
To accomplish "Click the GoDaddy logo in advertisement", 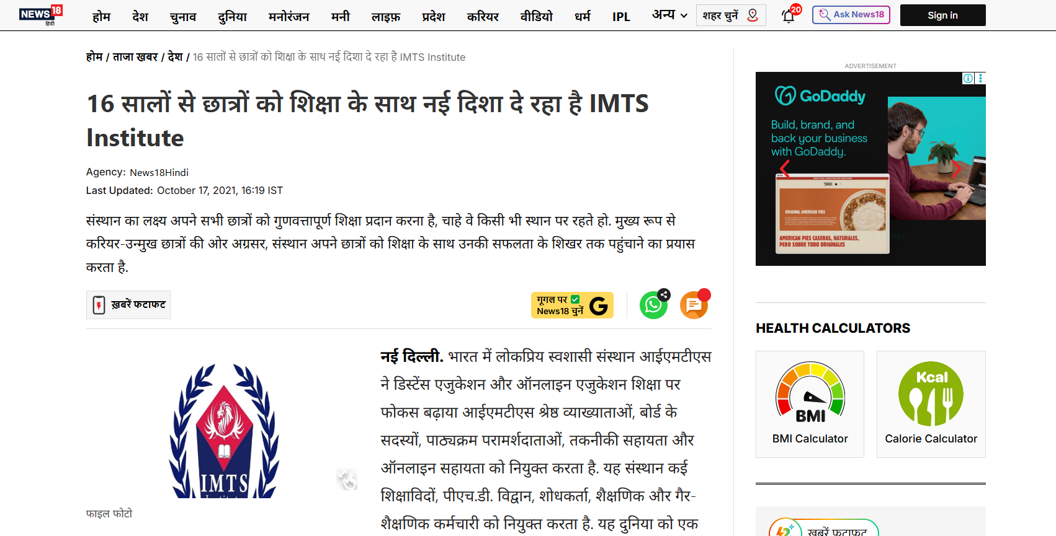I will 820,96.
